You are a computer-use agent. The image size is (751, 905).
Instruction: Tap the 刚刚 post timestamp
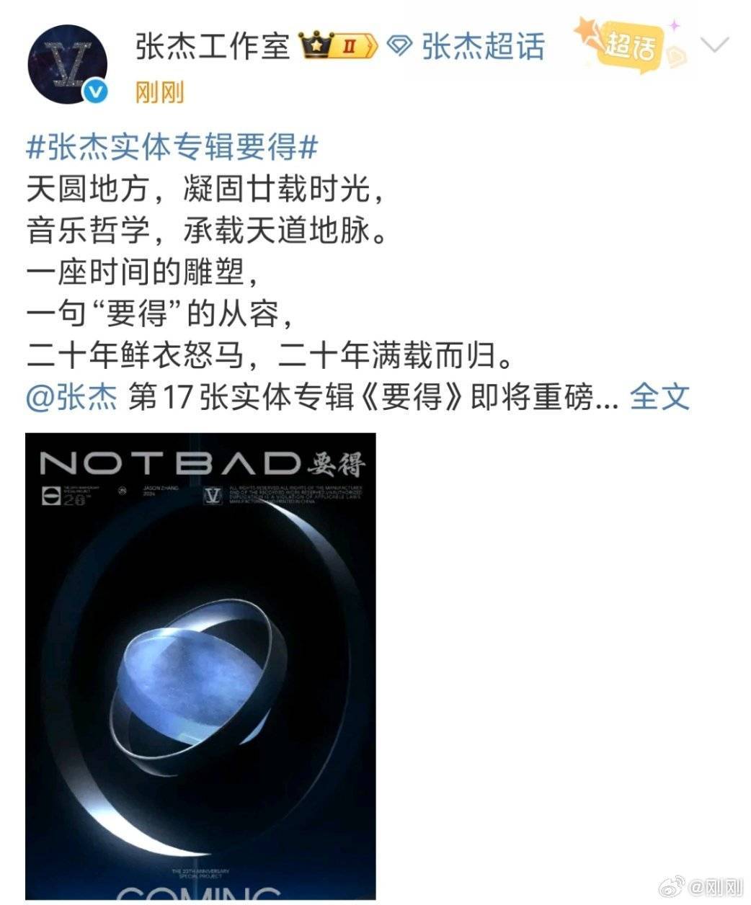pos(159,92)
